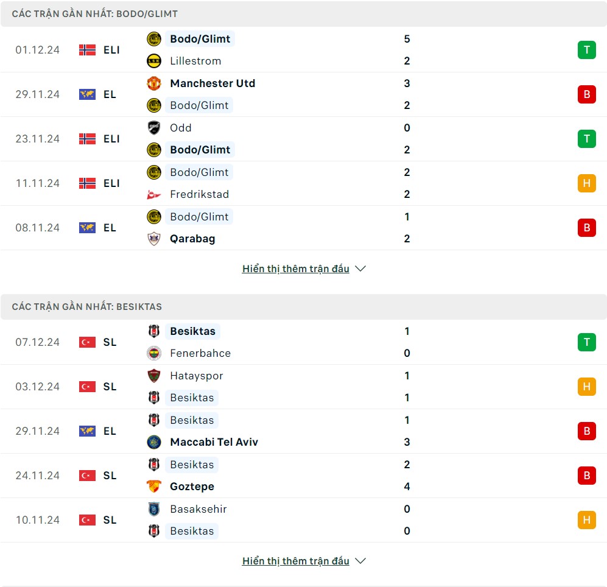Click green T badge for Besiktas–Fenerbahce
Image resolution: width=607 pixels, height=587 pixels.
(586, 342)
